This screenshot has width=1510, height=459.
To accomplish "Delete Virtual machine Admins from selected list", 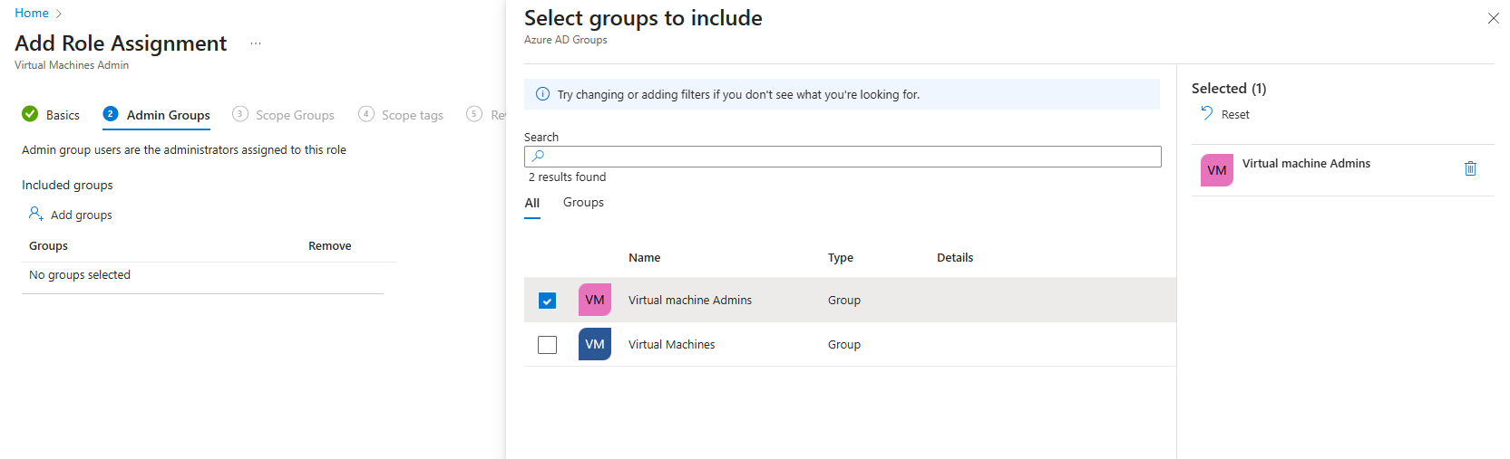I will (1470, 168).
